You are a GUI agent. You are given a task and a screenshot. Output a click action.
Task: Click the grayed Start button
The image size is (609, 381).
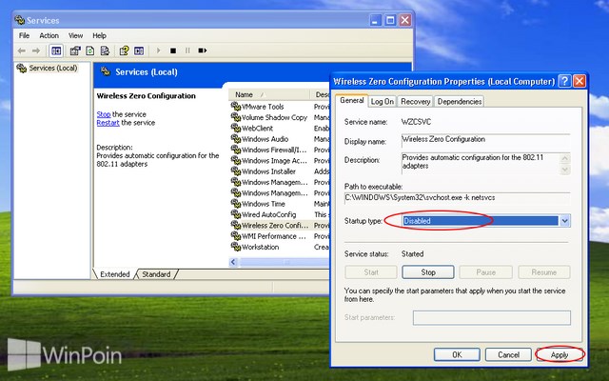point(371,272)
